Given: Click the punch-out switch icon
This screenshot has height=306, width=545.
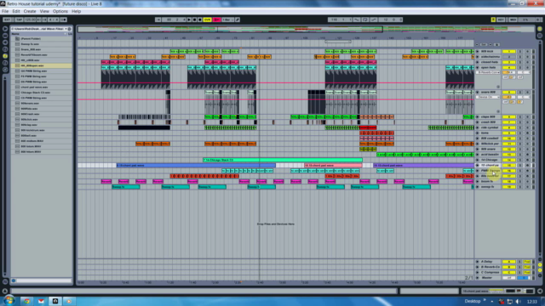Looking at the screenshot, I should pos(374,20).
